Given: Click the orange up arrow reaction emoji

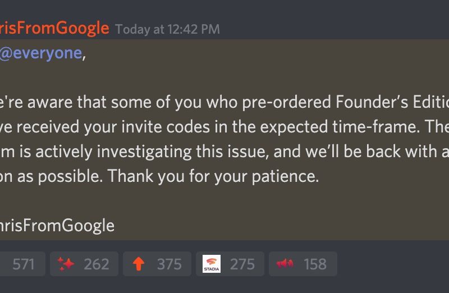Looking at the screenshot, I should [139, 264].
